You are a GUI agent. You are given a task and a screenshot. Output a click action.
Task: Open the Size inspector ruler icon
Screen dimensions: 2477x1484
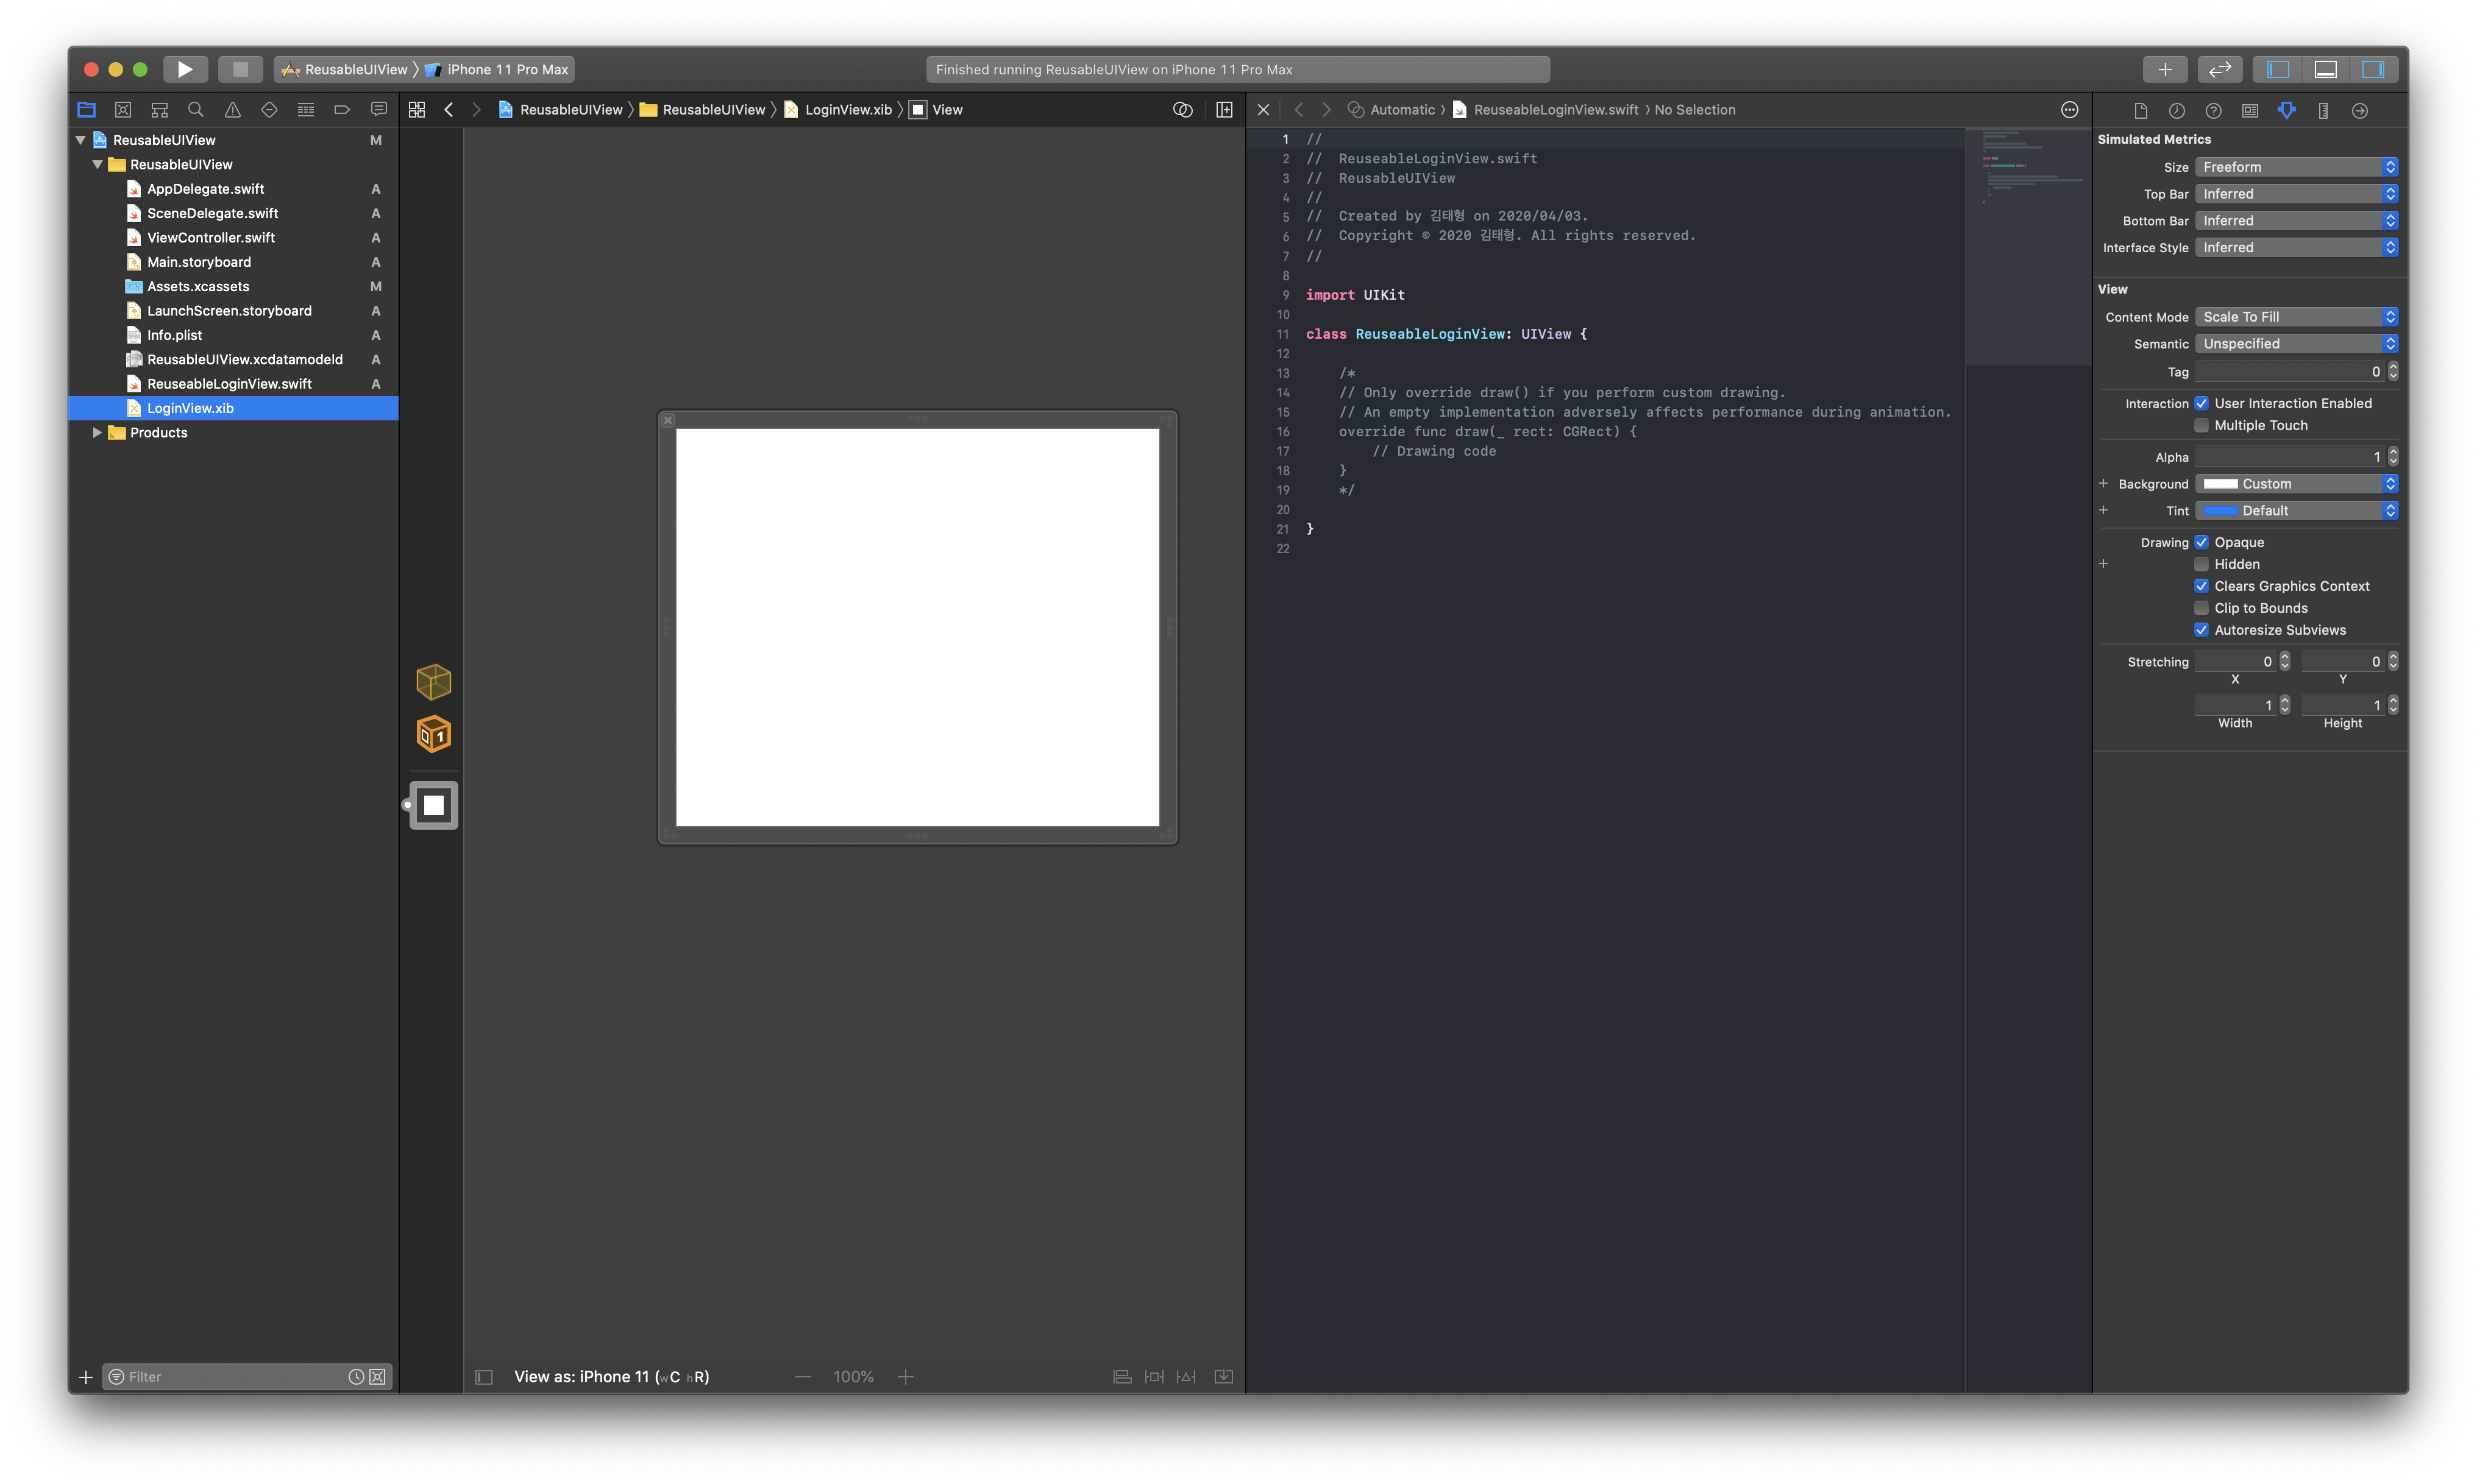[2323, 111]
